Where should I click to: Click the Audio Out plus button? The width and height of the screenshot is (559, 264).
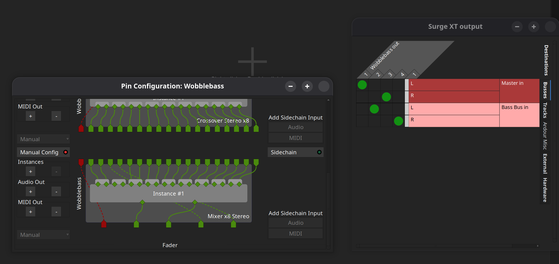[x=31, y=192]
